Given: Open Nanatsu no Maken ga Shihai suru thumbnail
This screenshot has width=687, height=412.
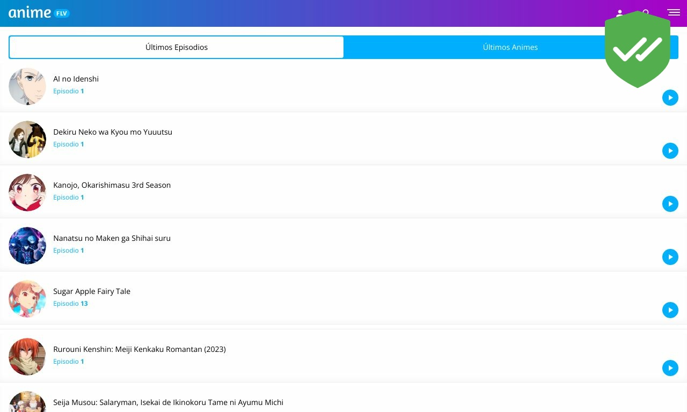Looking at the screenshot, I should (27, 246).
